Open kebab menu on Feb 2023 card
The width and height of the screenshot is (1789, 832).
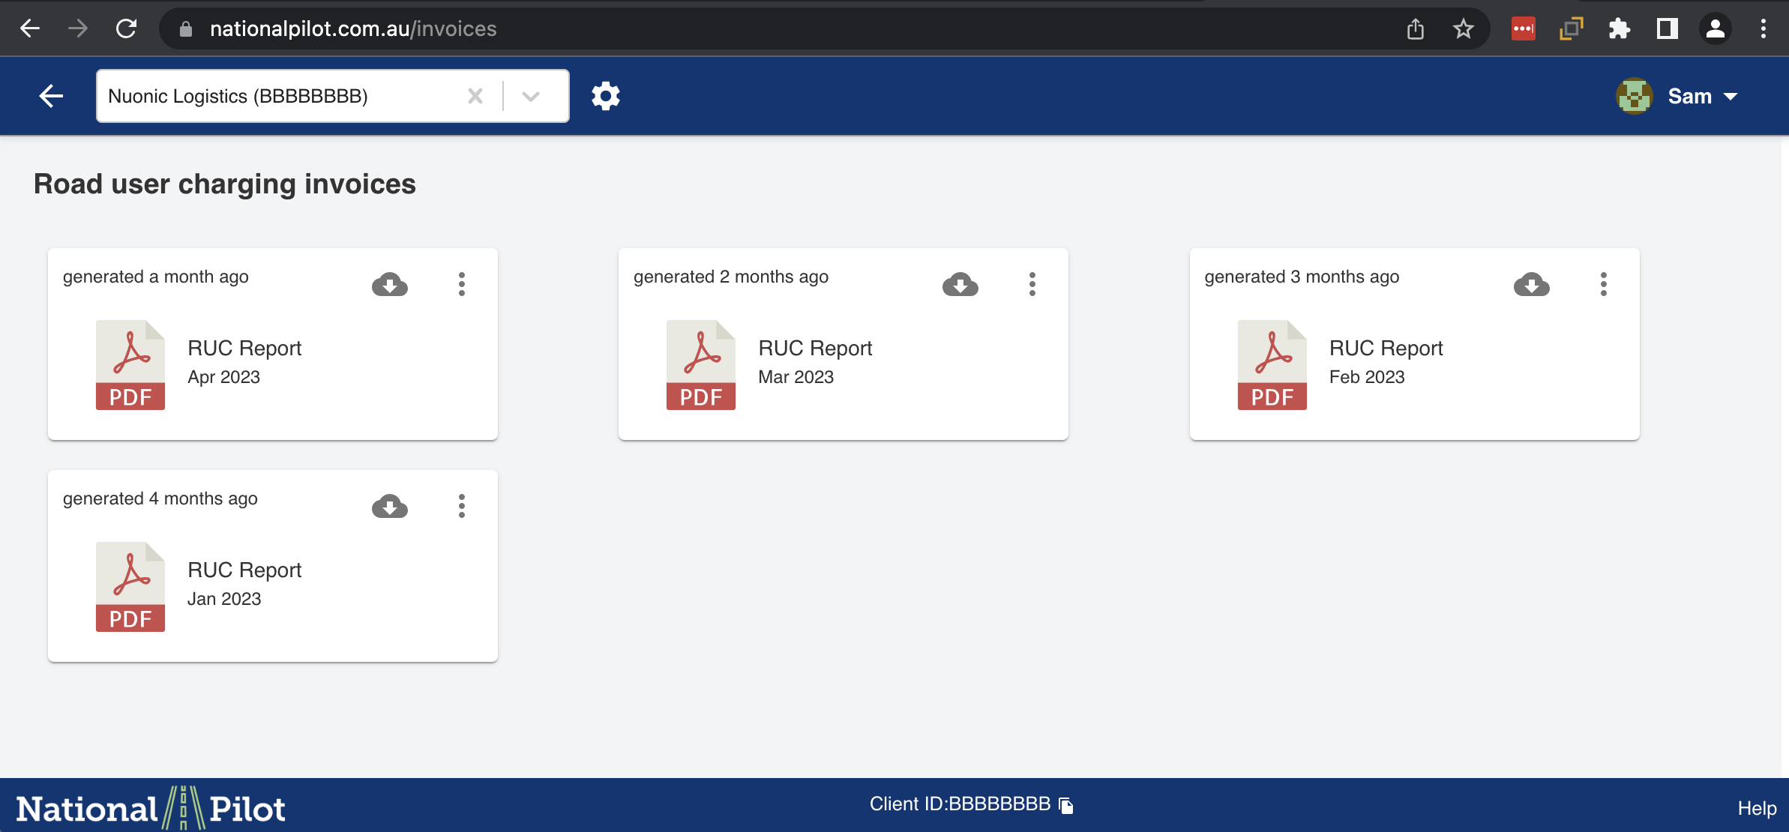tap(1604, 284)
